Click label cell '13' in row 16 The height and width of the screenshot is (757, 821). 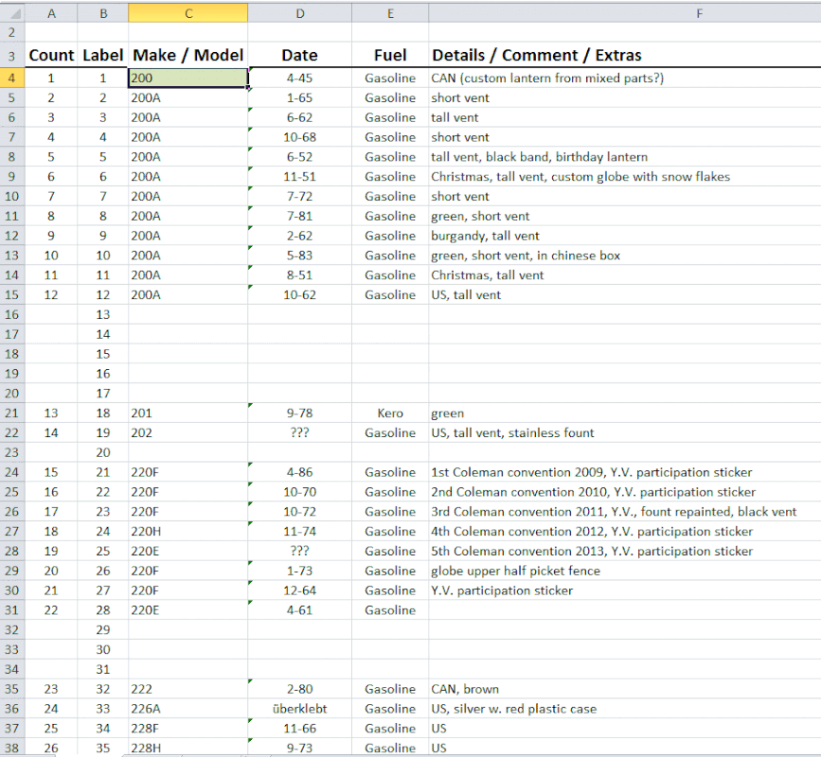[x=103, y=314]
